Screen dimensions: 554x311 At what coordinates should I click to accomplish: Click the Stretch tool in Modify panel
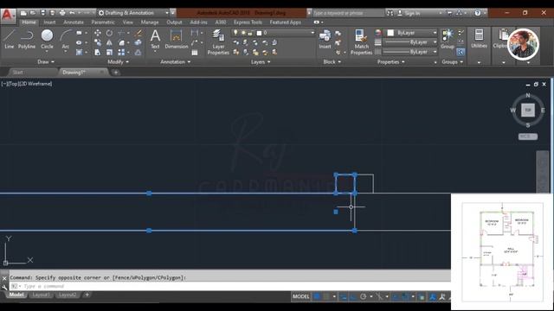pyautogui.click(x=98, y=52)
